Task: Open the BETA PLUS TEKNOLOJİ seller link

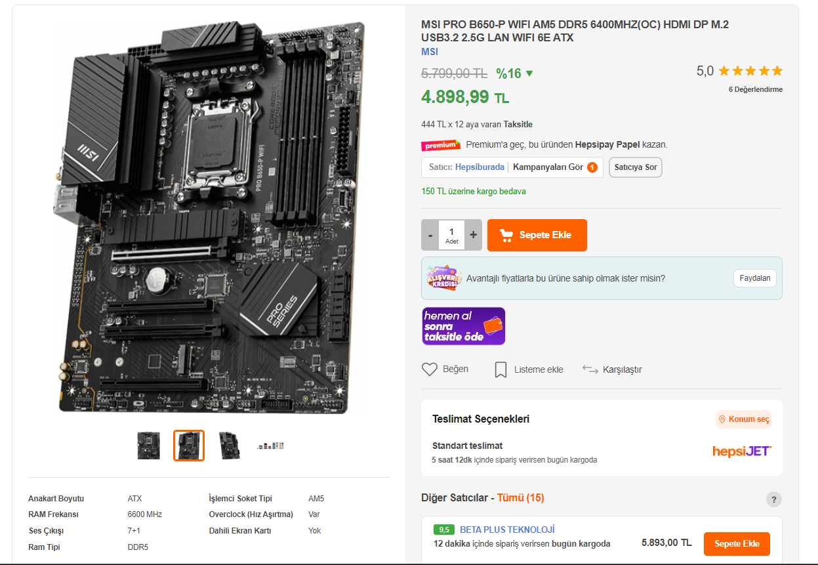Action: coord(507,530)
